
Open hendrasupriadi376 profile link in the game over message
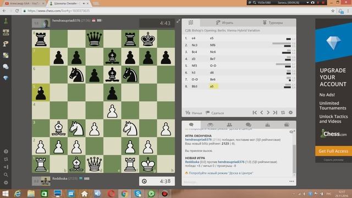(198, 140)
